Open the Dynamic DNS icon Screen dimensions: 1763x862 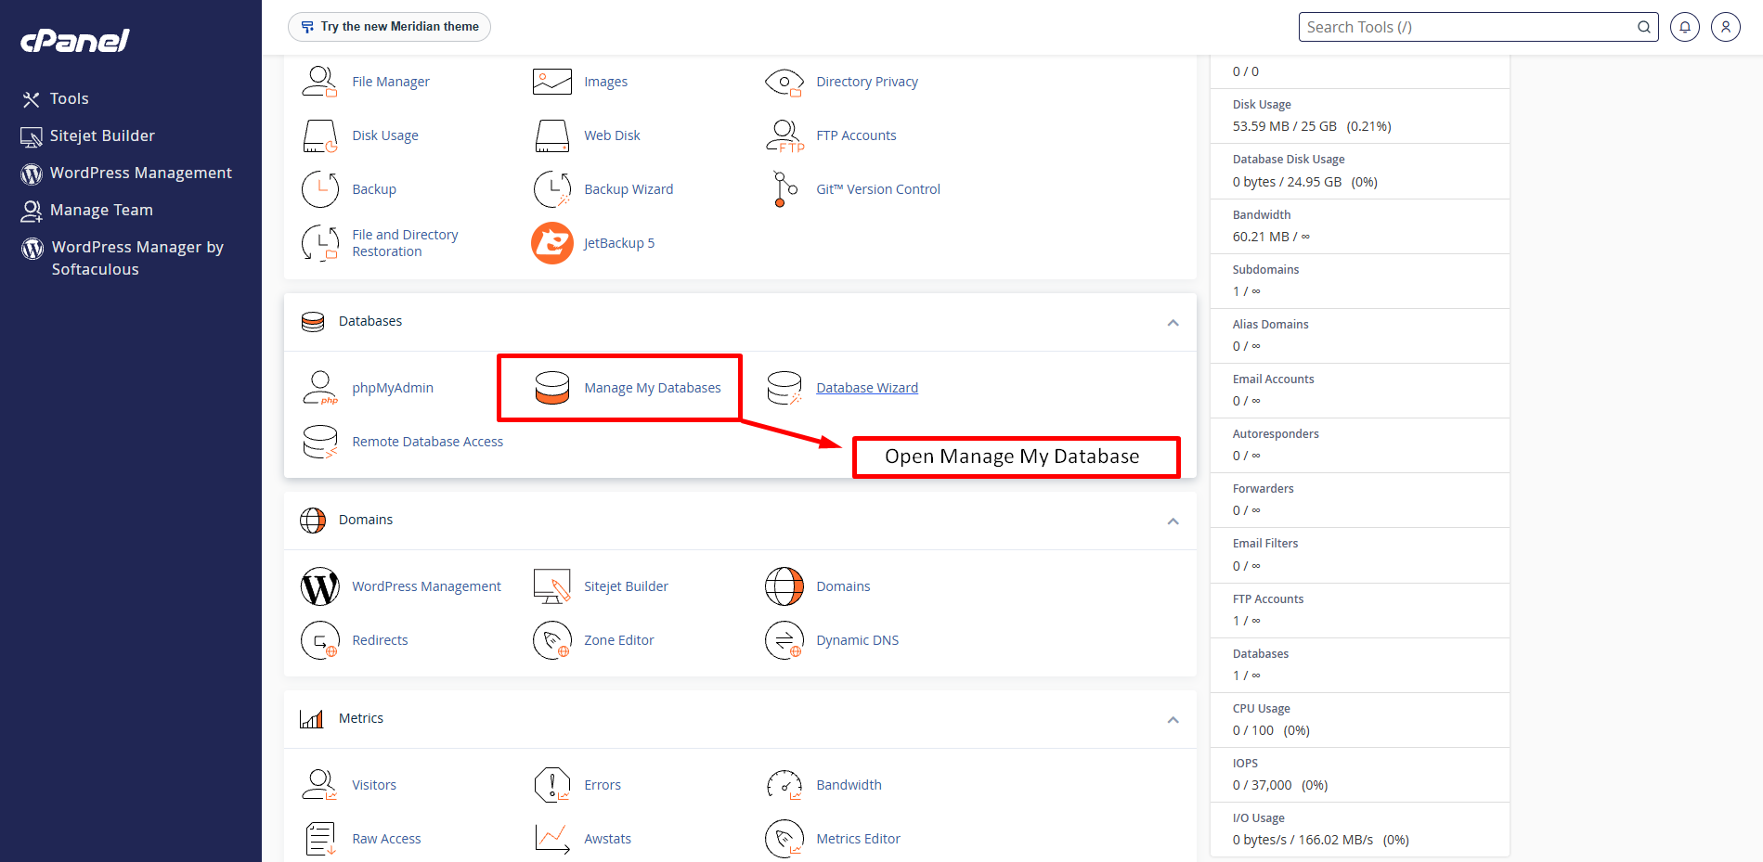point(784,640)
